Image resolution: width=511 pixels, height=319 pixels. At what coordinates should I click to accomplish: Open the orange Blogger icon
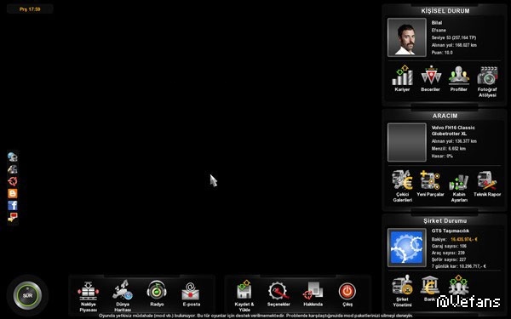(x=13, y=193)
